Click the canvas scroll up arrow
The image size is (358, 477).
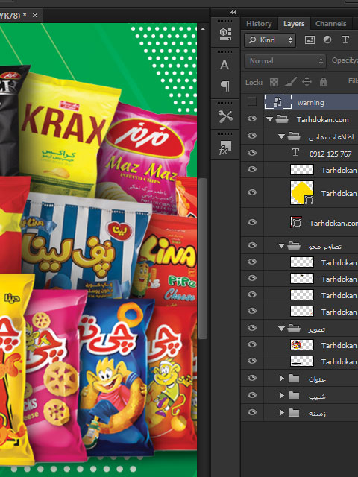pos(203,29)
